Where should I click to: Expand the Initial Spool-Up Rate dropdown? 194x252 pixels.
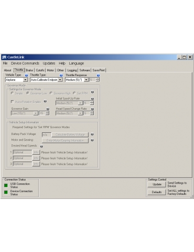pyautogui.click(x=80, y=103)
